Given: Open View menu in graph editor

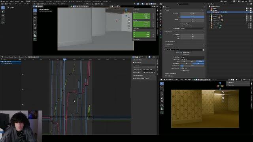Looking at the screenshot, I should click(7, 57).
